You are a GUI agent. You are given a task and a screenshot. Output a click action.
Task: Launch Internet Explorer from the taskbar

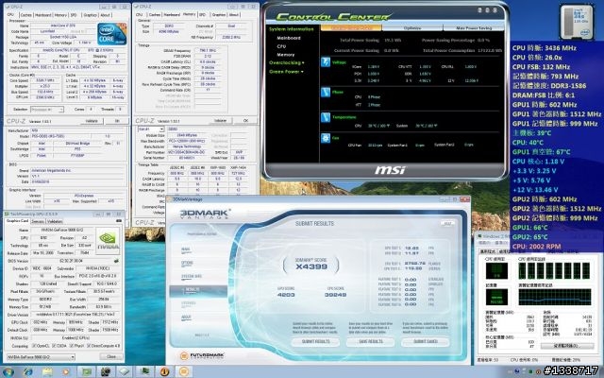pyautogui.click(x=27, y=371)
